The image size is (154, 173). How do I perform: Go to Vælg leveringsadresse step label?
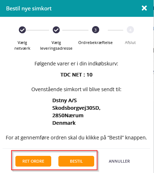56,45
